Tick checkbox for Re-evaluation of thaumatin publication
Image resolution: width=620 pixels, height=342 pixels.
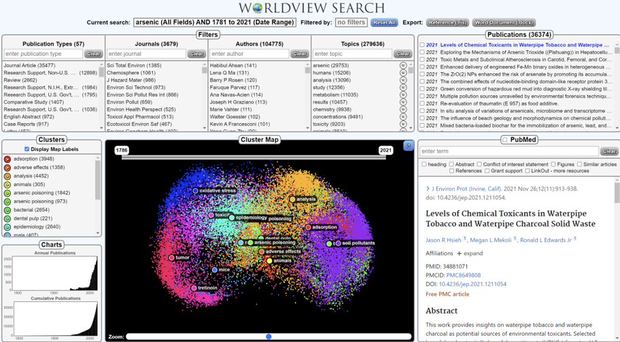422,103
